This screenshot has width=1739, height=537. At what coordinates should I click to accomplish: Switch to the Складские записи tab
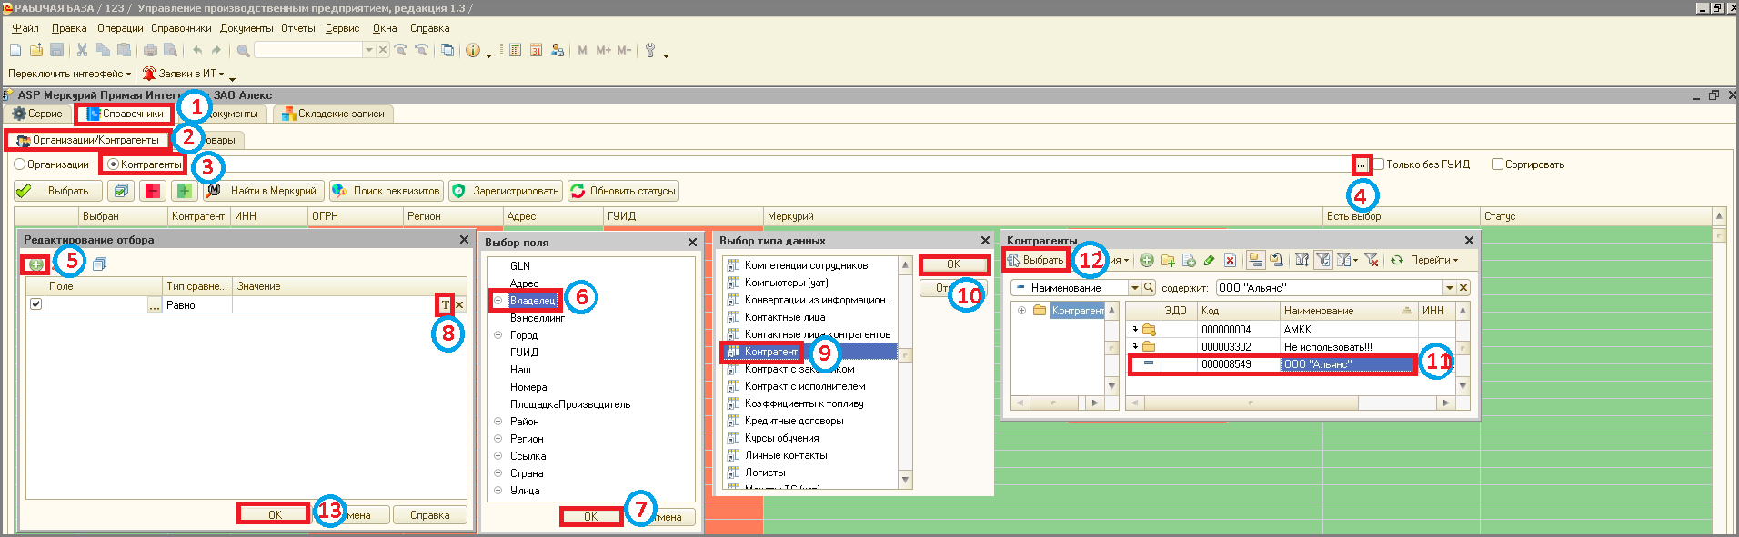333,114
